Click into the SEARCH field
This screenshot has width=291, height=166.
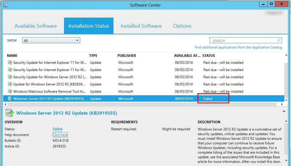246,40
